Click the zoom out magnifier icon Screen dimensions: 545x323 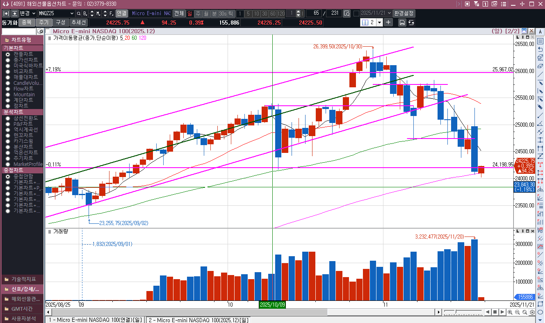517,312
